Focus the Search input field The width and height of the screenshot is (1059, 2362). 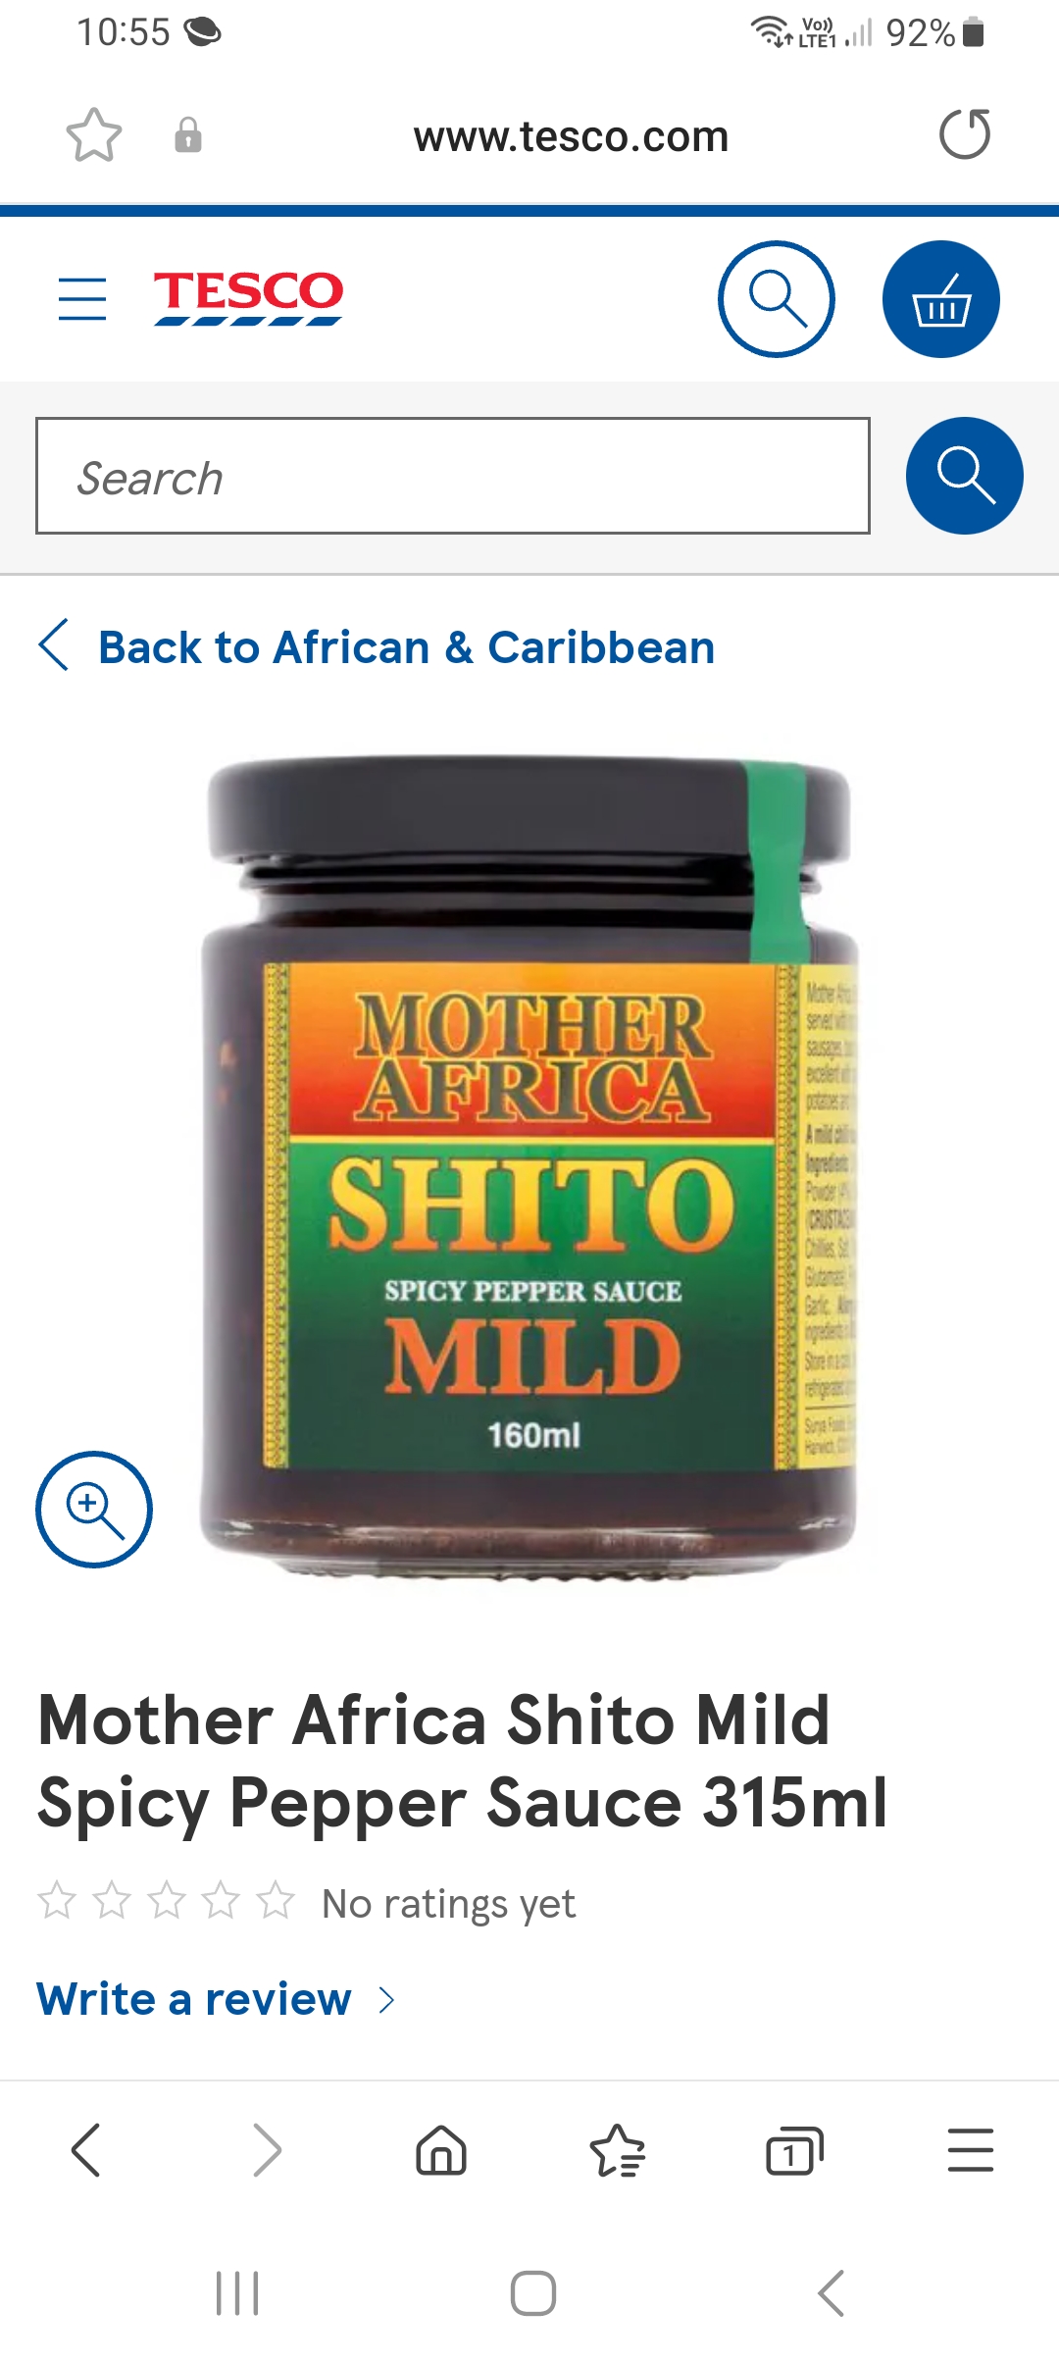[x=453, y=476]
